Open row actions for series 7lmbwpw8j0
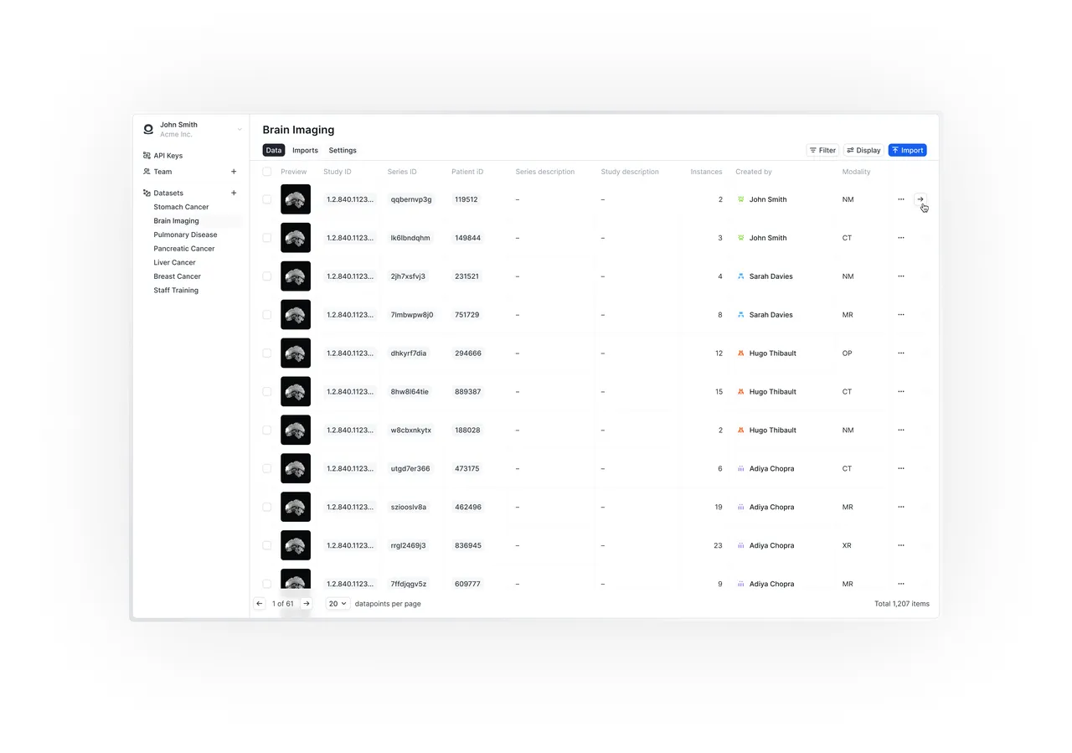The width and height of the screenshot is (1072, 753). (x=901, y=315)
